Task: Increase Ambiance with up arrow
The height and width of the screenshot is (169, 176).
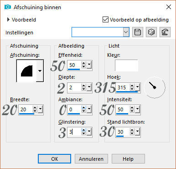Action: coord(83,108)
